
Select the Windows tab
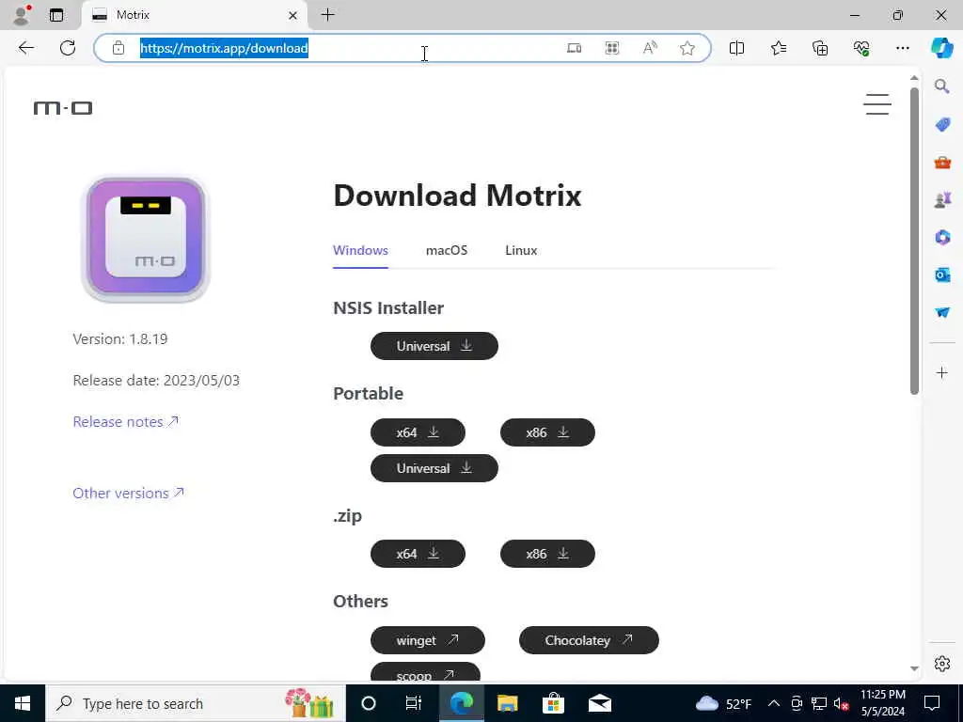(360, 250)
